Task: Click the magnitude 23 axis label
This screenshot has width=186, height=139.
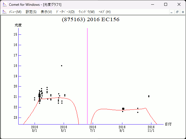Action: pyautogui.click(x=15, y=118)
